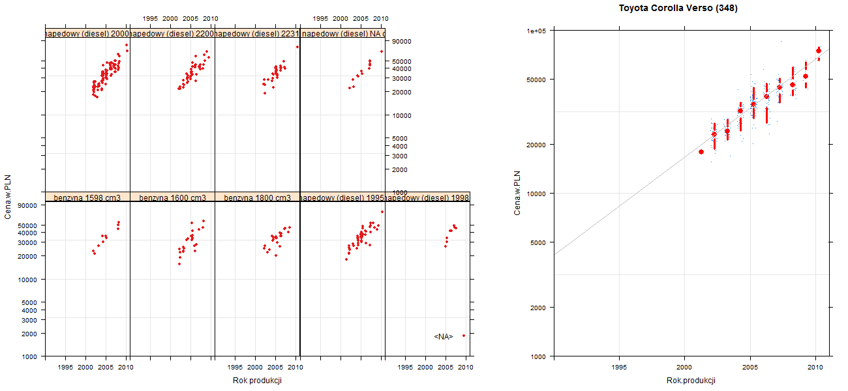Viewport: 848px width, 391px height.
Task: Click the 'Cena.w.PLN' y-axis label of the Toyota chart
Action: tap(517, 193)
